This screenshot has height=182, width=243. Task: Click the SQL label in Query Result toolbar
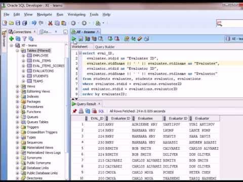tap(101, 111)
